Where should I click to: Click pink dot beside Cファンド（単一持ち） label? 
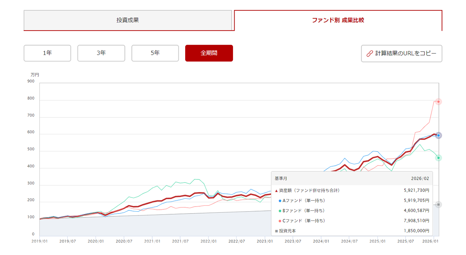(x=280, y=221)
